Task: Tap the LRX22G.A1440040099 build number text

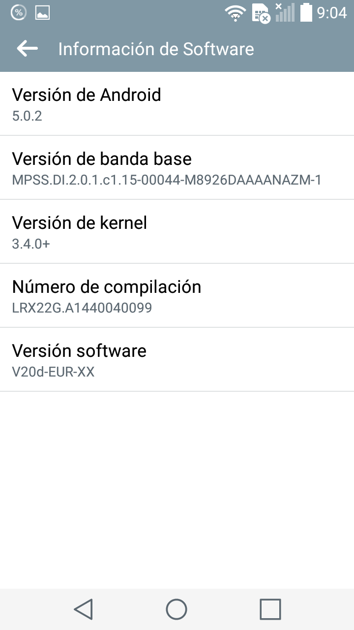Action: click(82, 308)
